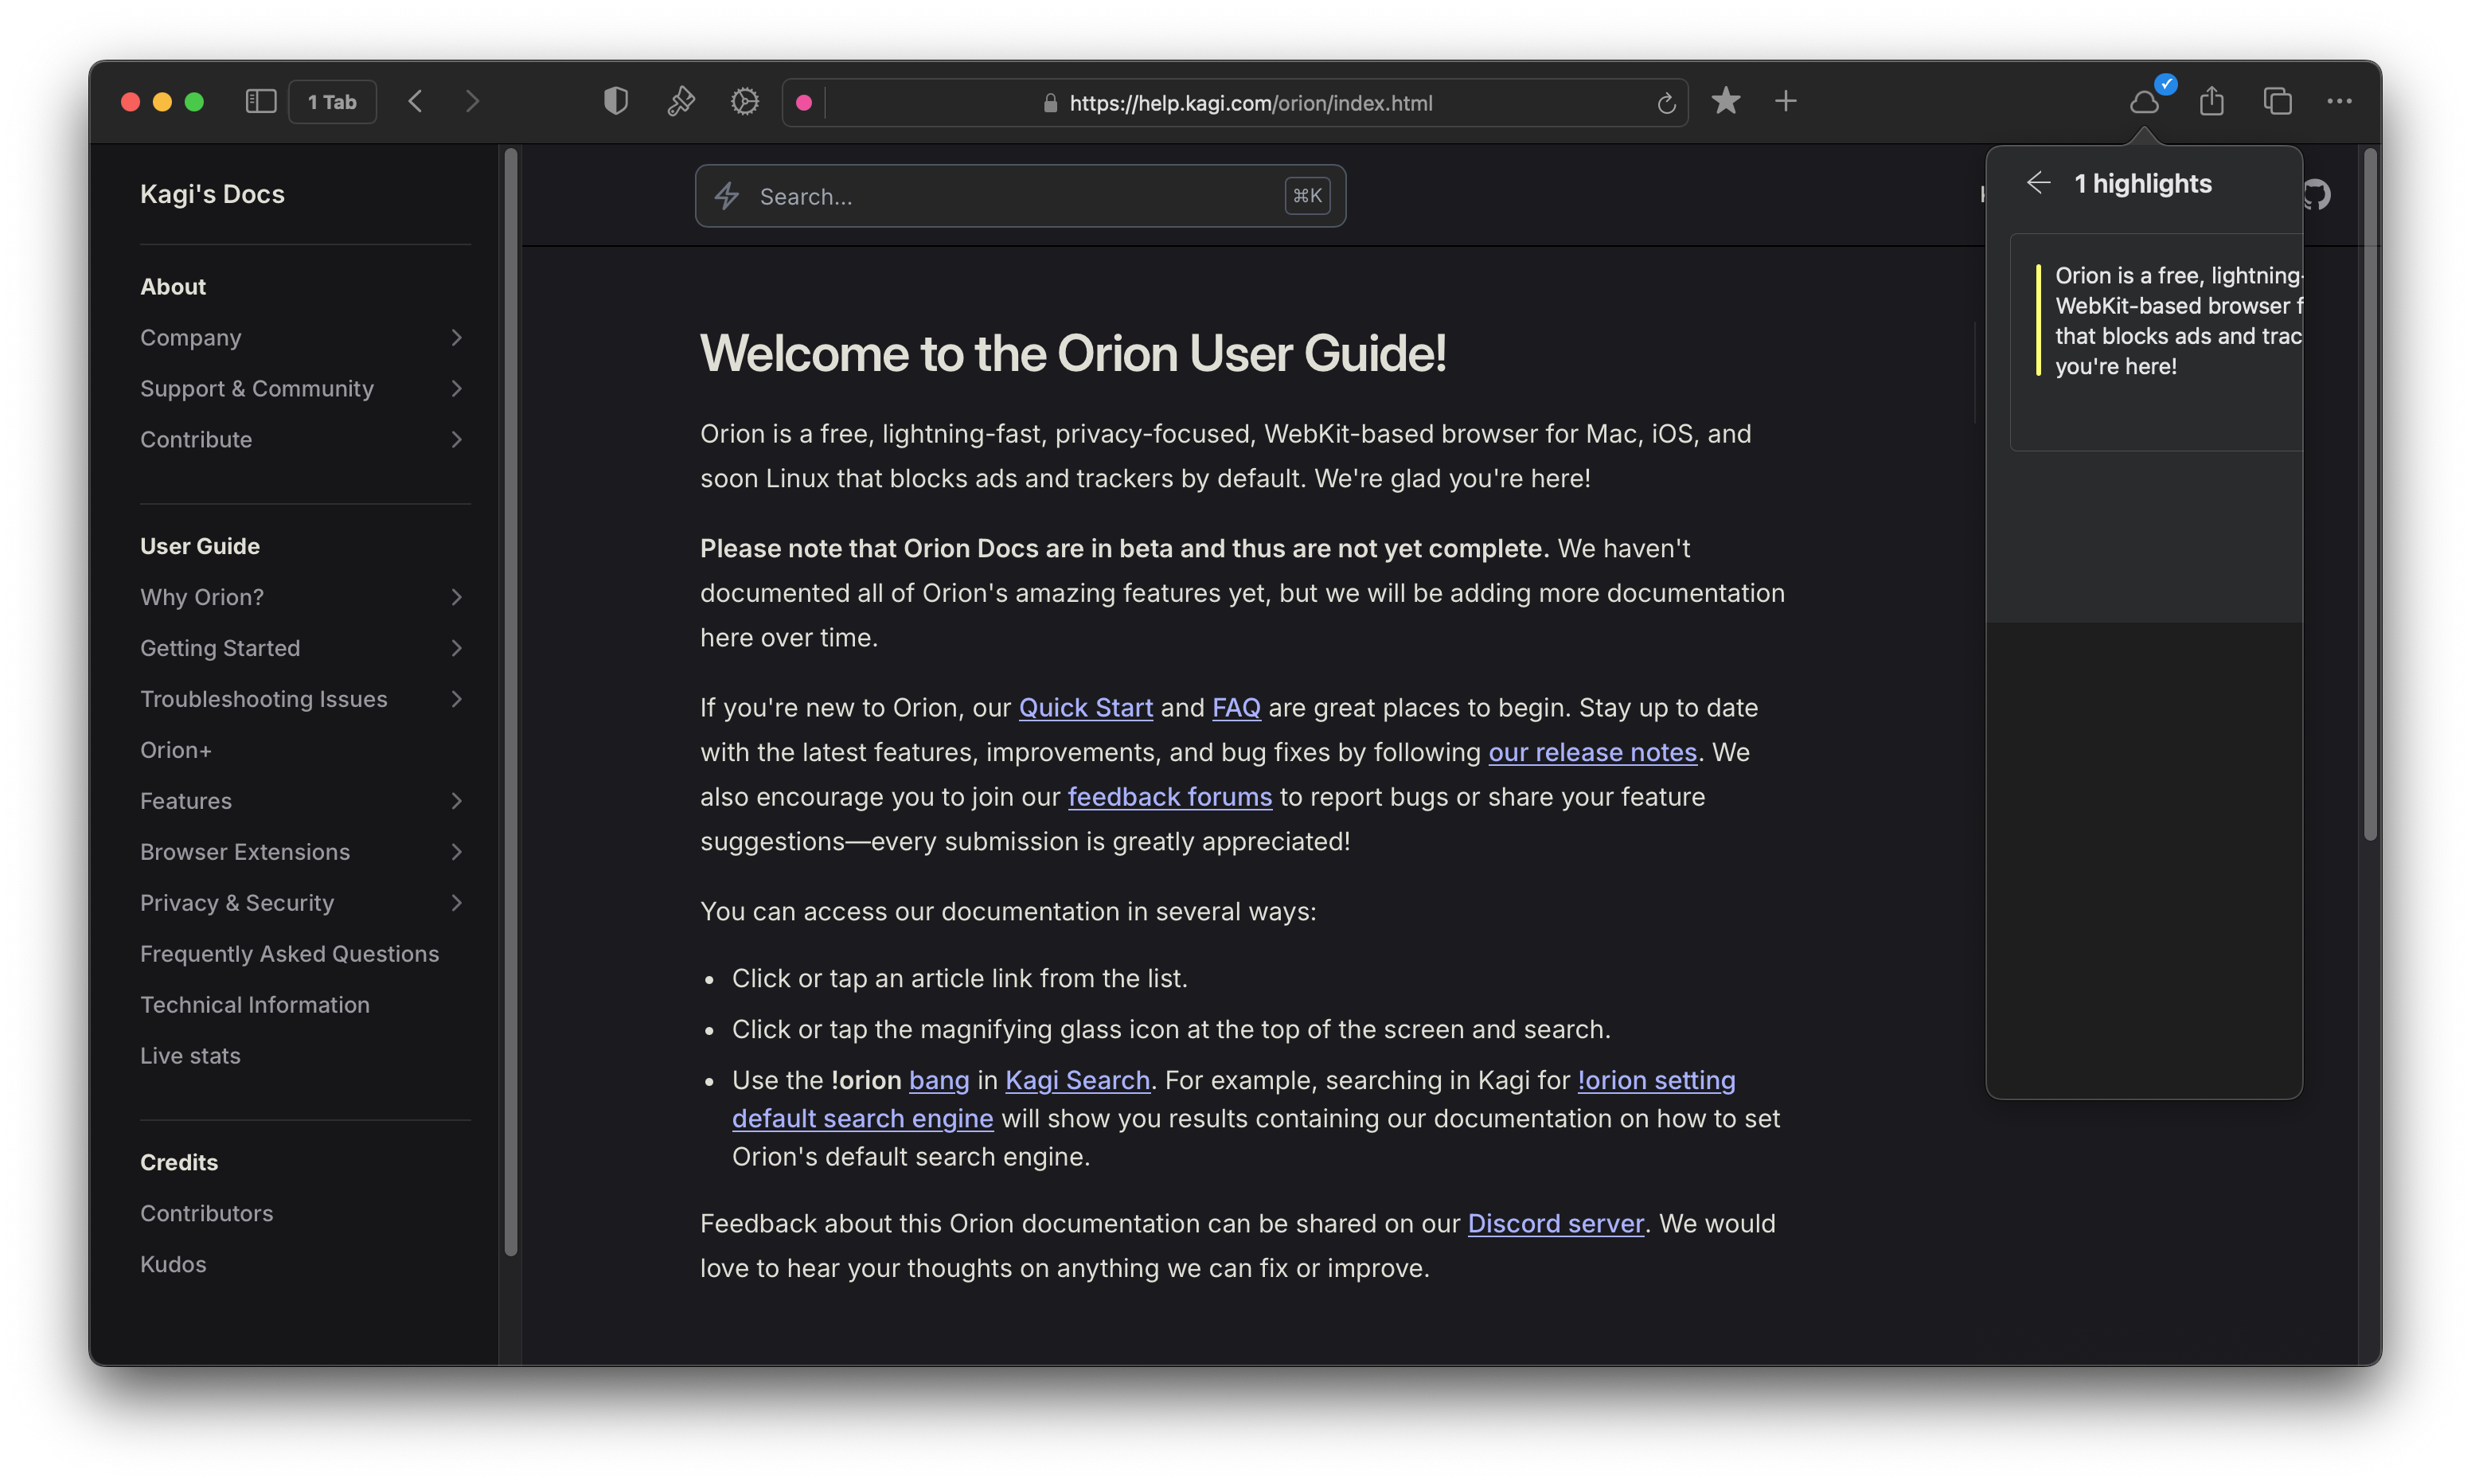Toggle the sidebar panel icon
The width and height of the screenshot is (2471, 1484).
pos(261,101)
